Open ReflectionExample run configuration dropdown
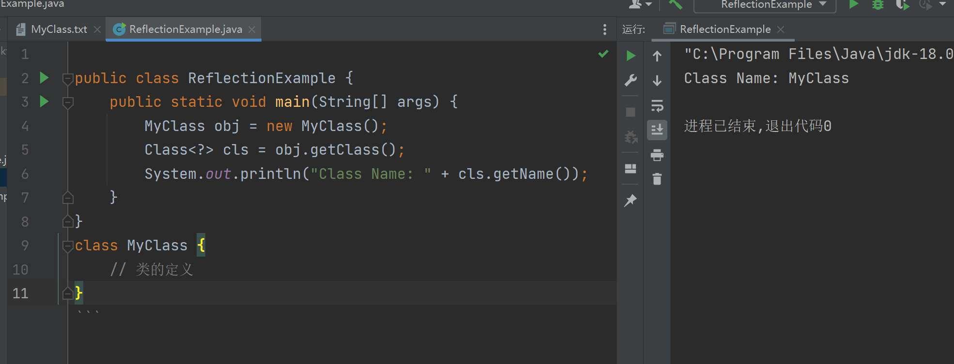 765,5
